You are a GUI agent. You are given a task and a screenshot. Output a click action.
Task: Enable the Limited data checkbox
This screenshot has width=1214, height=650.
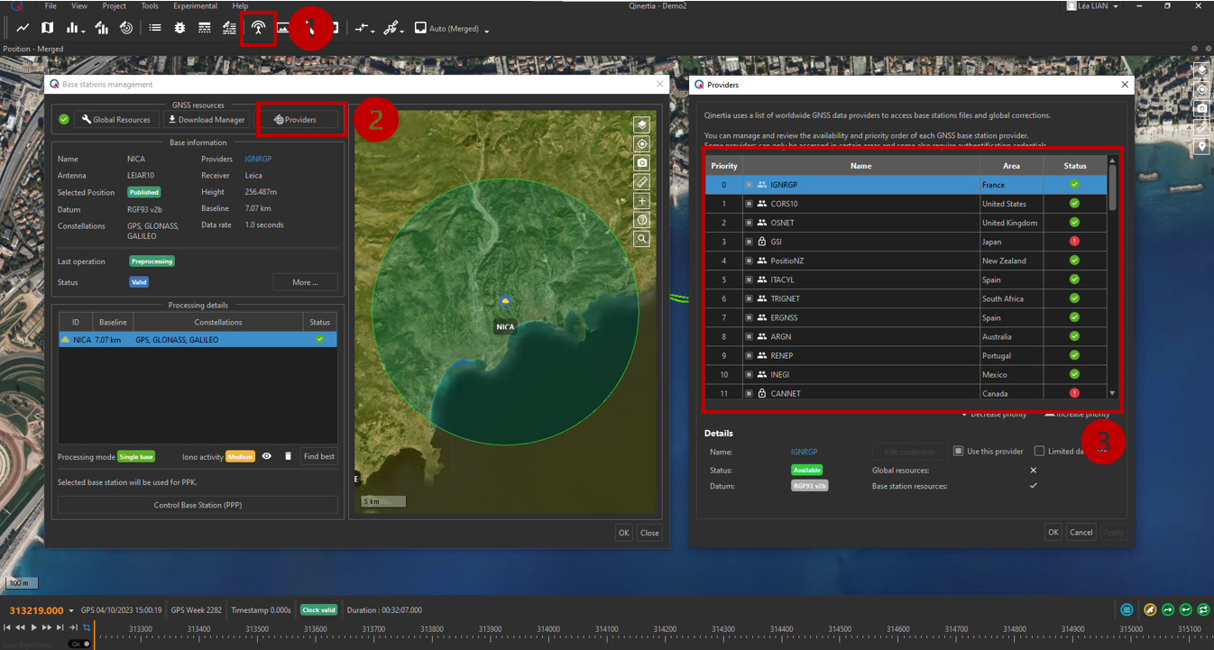[x=1039, y=451]
